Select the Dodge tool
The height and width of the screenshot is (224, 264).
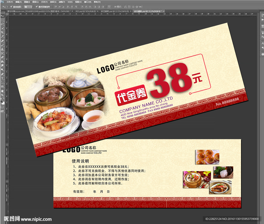pyautogui.click(x=2, y=70)
